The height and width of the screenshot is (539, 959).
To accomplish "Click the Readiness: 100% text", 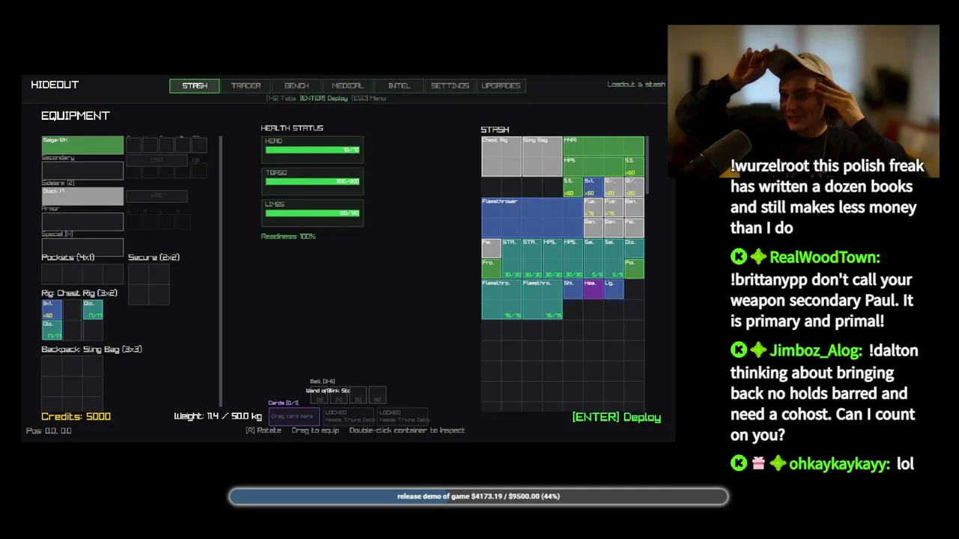I will point(288,237).
